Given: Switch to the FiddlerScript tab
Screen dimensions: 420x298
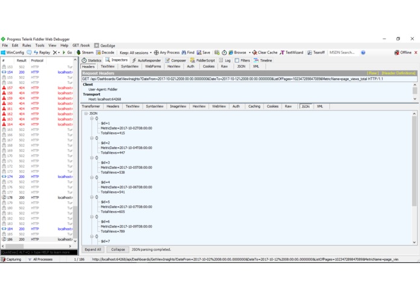Looking at the screenshot, I should tap(202, 60).
